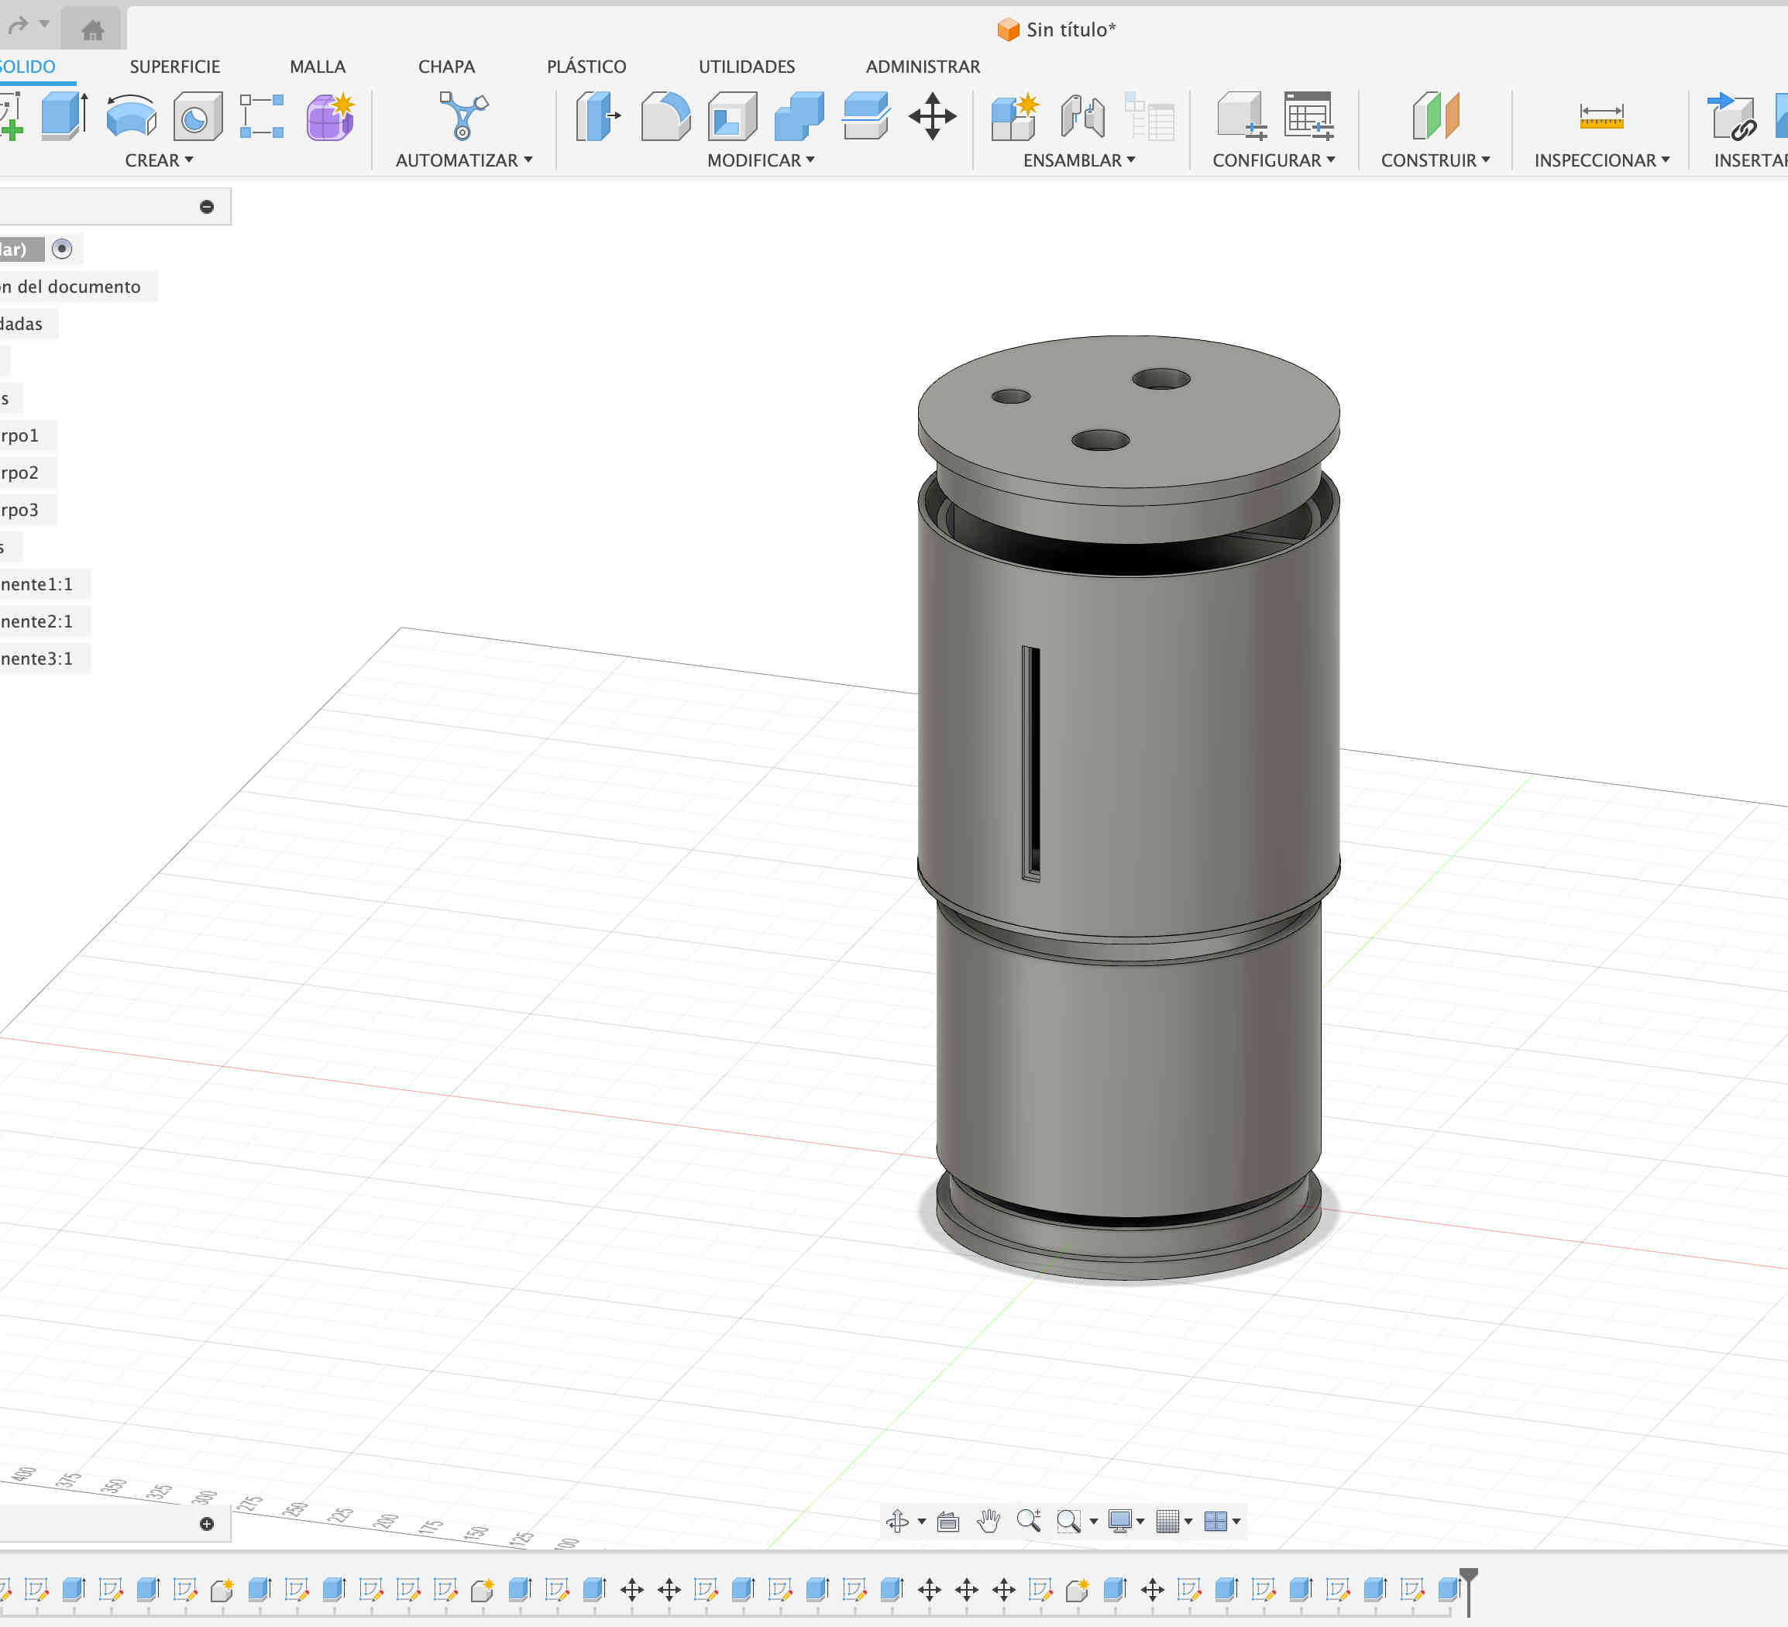Select the 'Sin título*' document tab
The image size is (1788, 1627).
pos(1057,29)
